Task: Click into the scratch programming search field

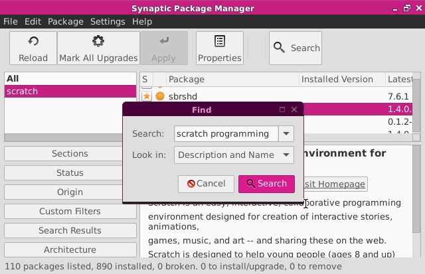Action: pyautogui.click(x=226, y=133)
